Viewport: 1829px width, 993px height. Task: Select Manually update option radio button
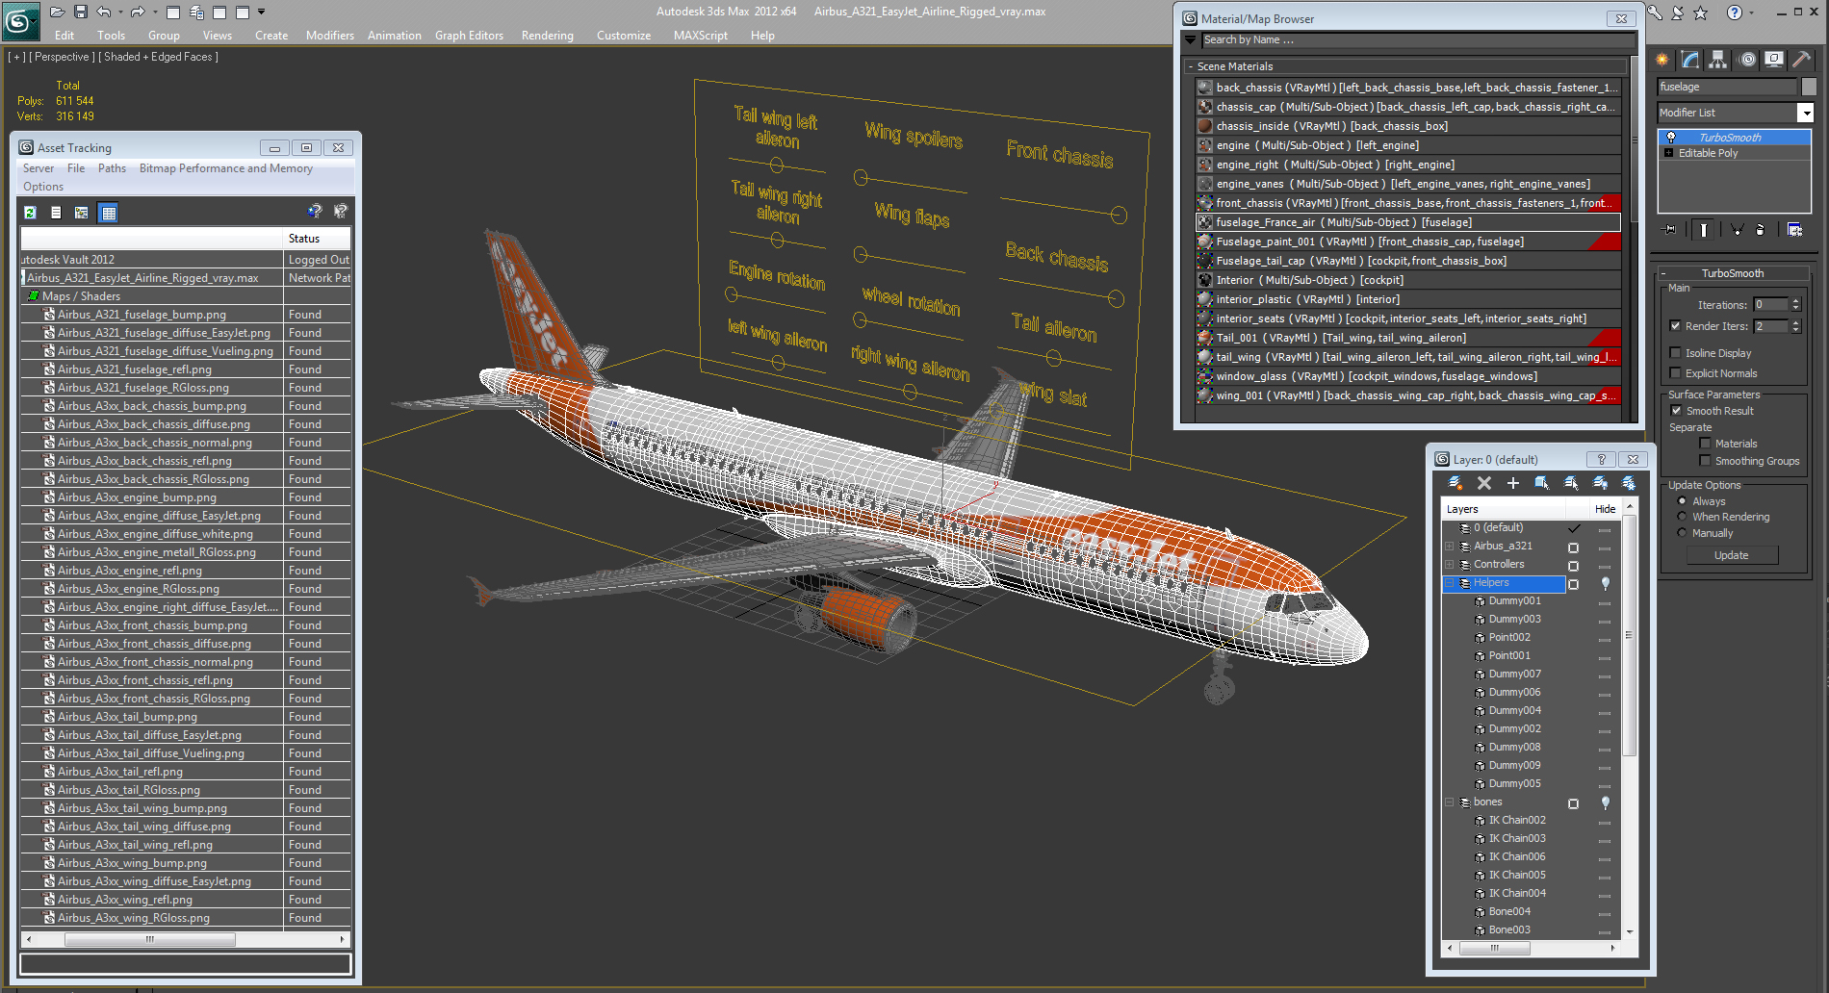(1682, 533)
